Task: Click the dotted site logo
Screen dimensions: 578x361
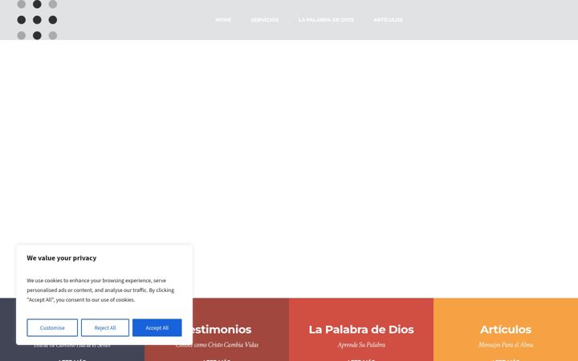Action: [x=37, y=20]
